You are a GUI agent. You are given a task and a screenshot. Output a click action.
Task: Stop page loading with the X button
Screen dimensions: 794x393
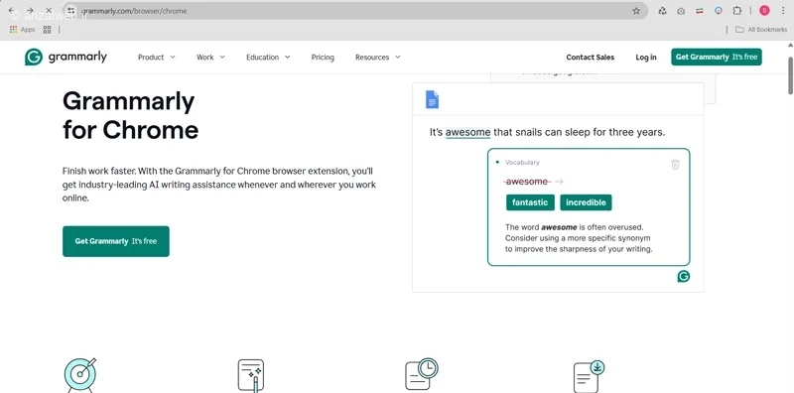(48, 11)
